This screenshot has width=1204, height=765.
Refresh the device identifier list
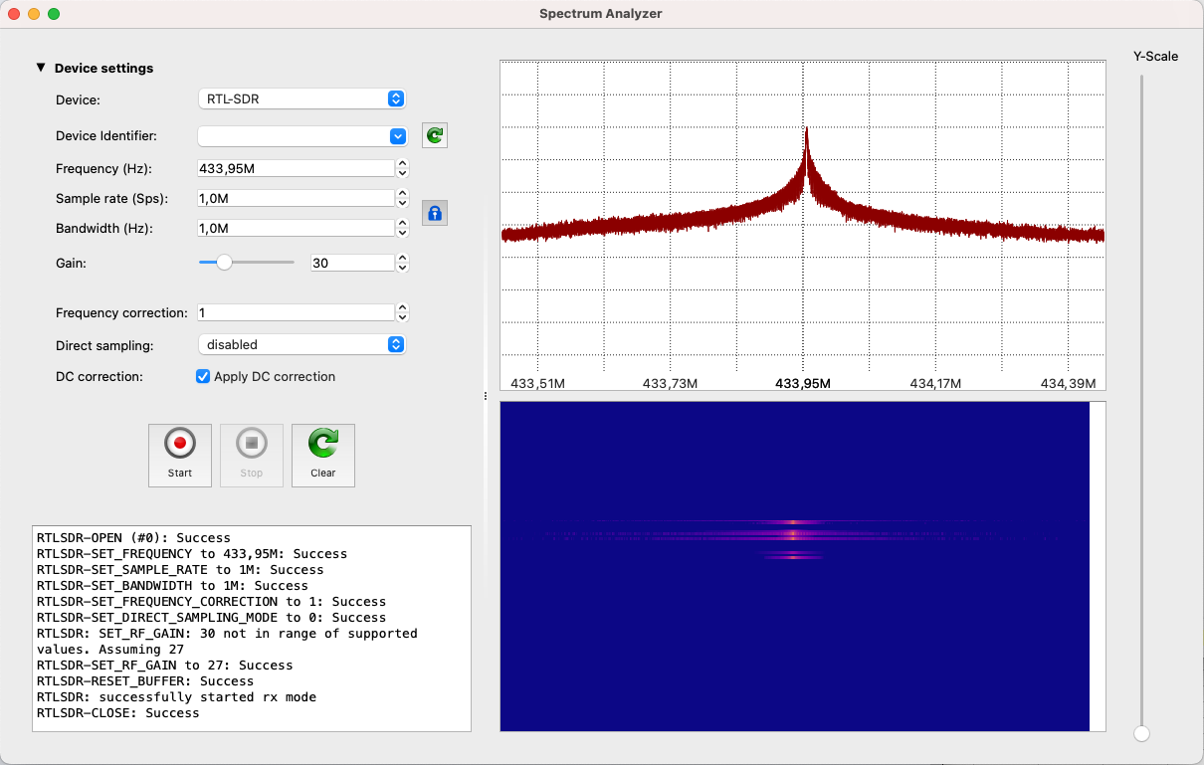pyautogui.click(x=435, y=136)
